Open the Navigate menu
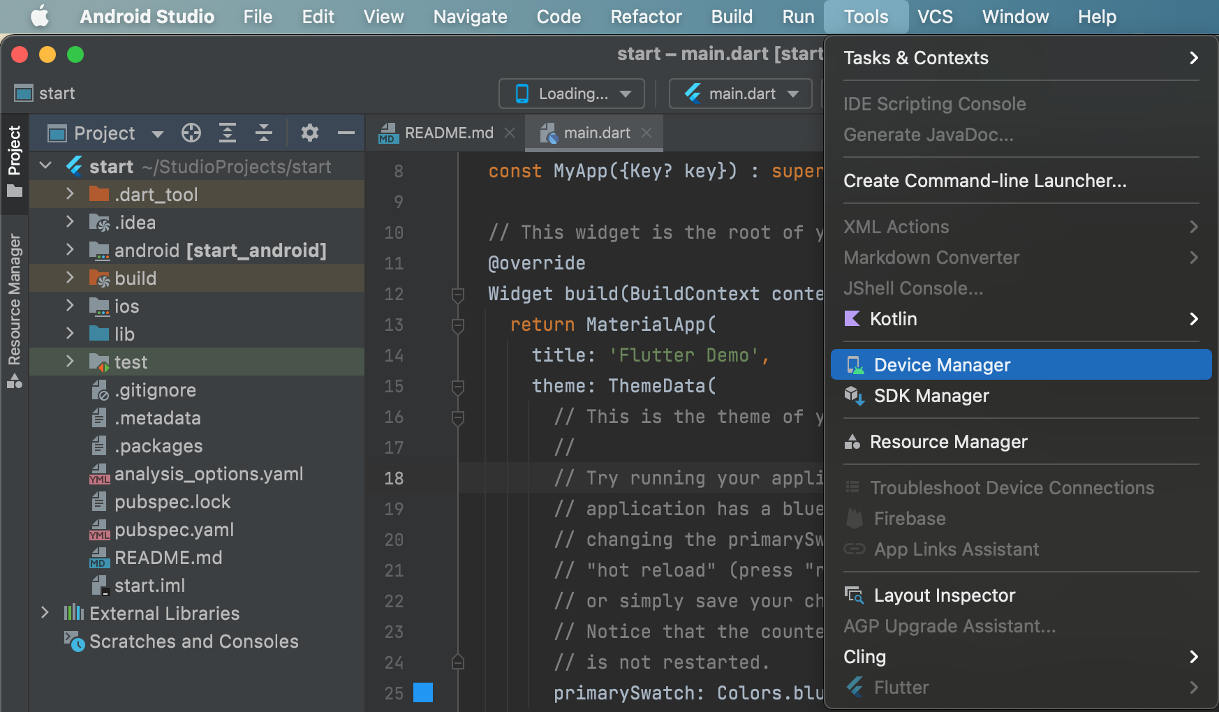The width and height of the screenshot is (1219, 712). 470,17
